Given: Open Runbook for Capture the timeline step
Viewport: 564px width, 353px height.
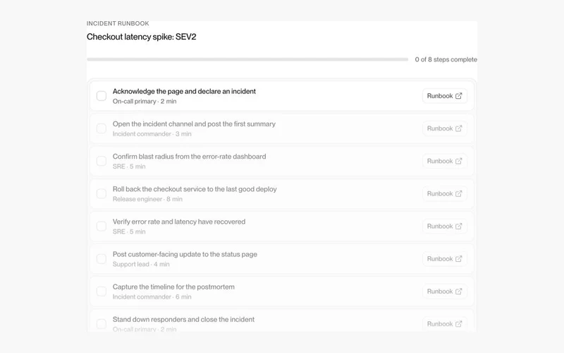Looking at the screenshot, I should (x=445, y=292).
